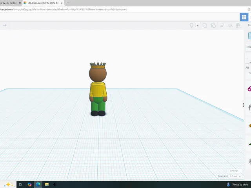Click the Redo arrow in the toolbar

click(x=5, y=25)
